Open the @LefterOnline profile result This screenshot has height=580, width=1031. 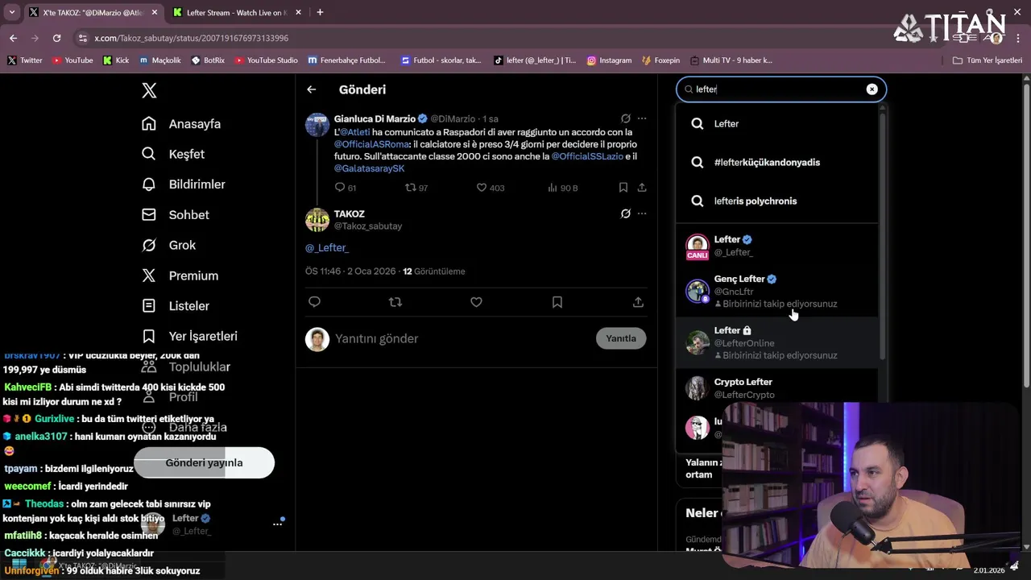[777, 342]
